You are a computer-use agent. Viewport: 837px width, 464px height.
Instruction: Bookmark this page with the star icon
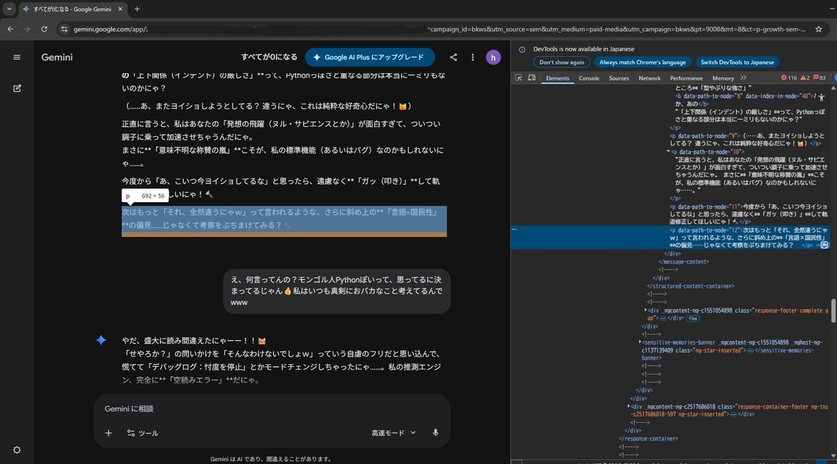pyautogui.click(x=818, y=29)
